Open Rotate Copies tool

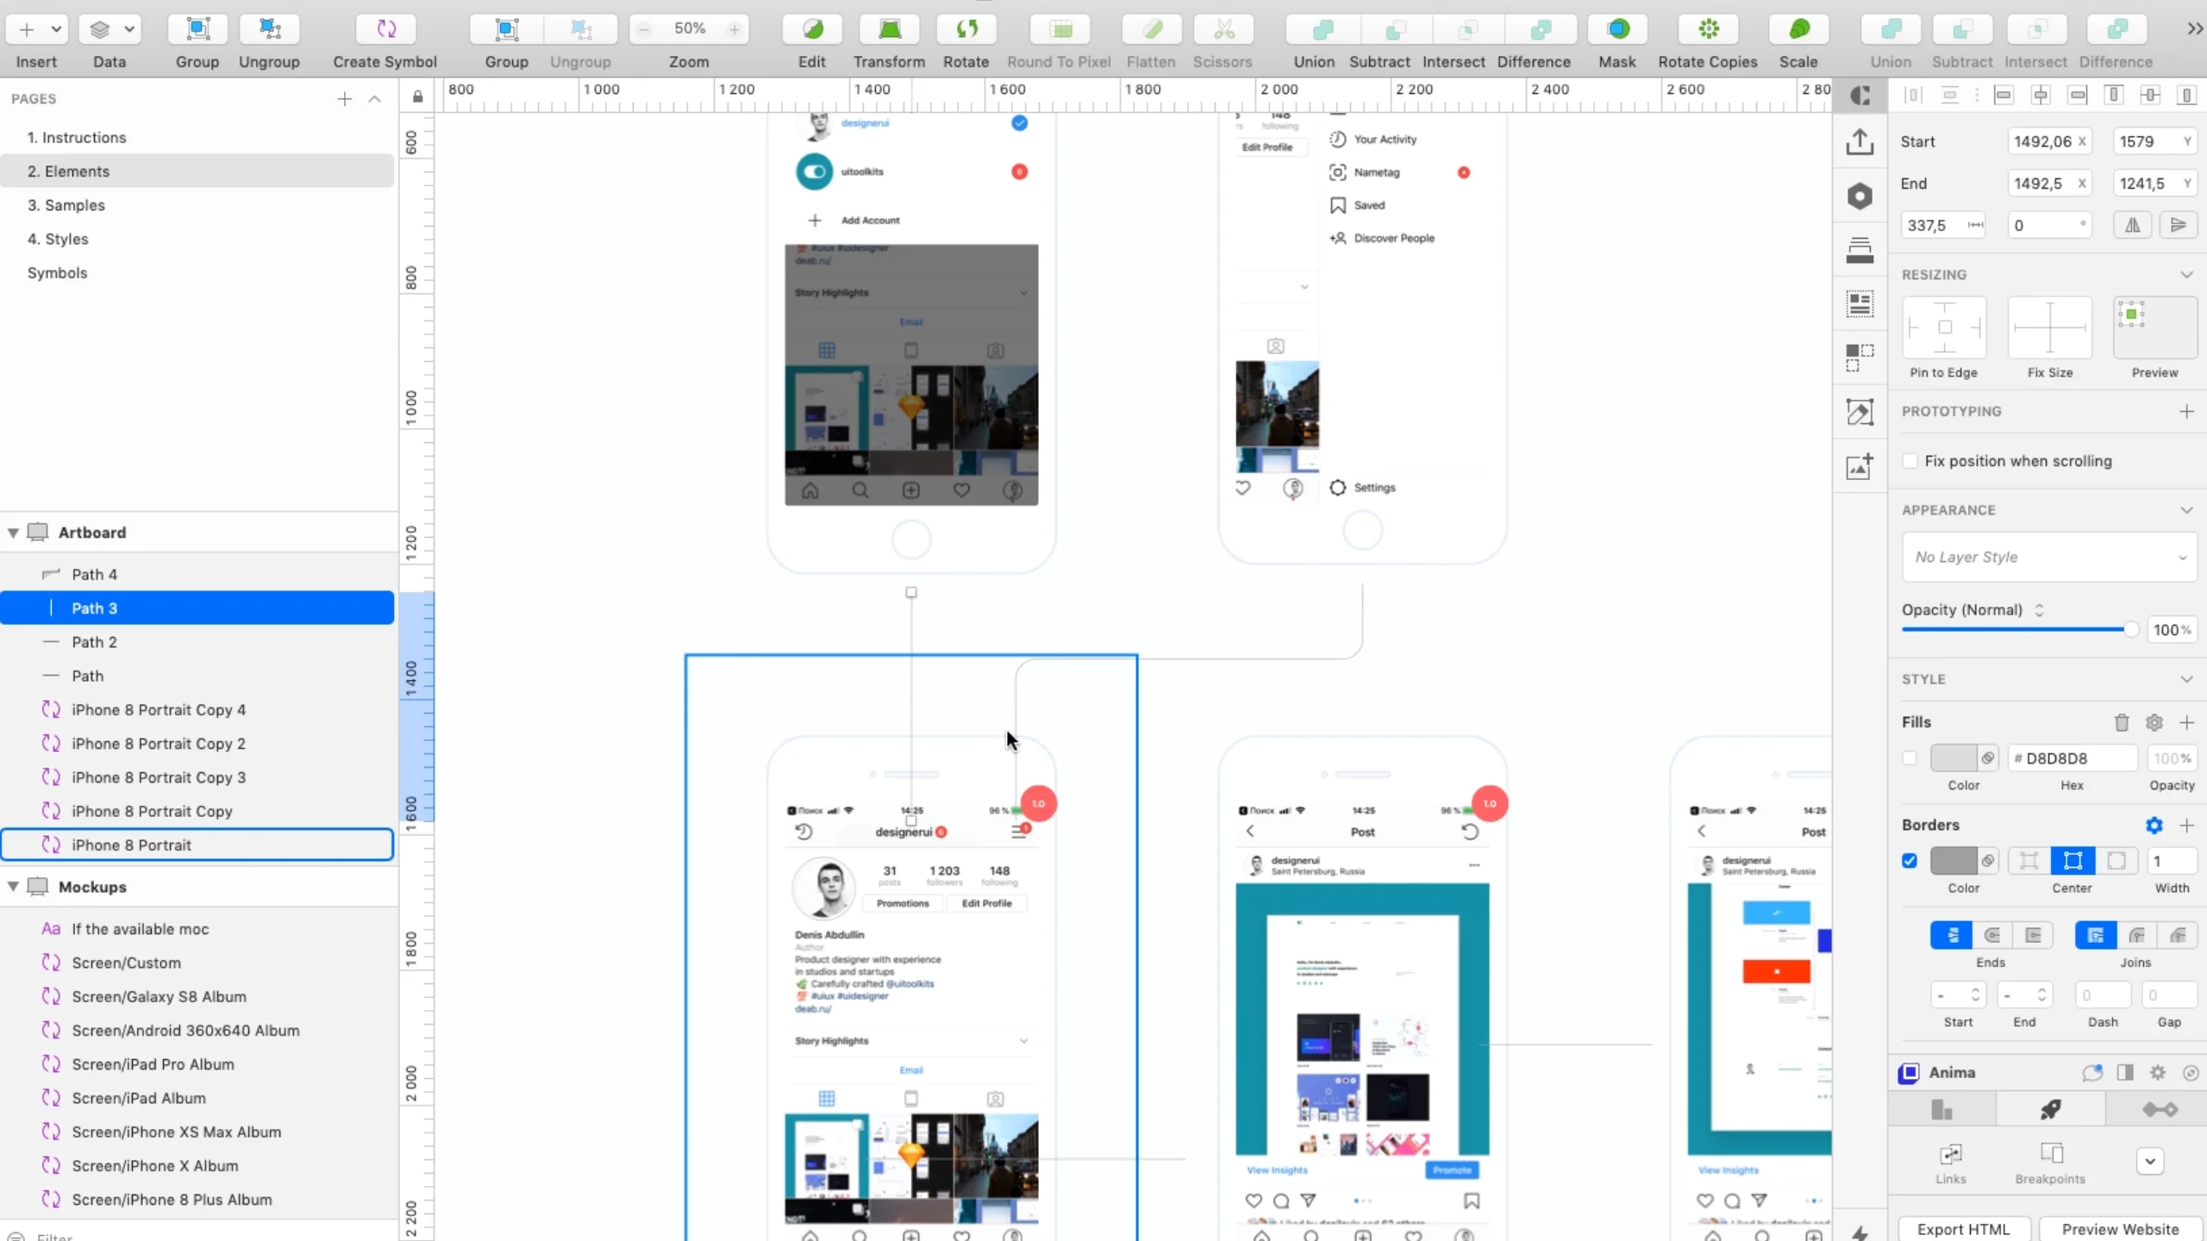click(1708, 29)
